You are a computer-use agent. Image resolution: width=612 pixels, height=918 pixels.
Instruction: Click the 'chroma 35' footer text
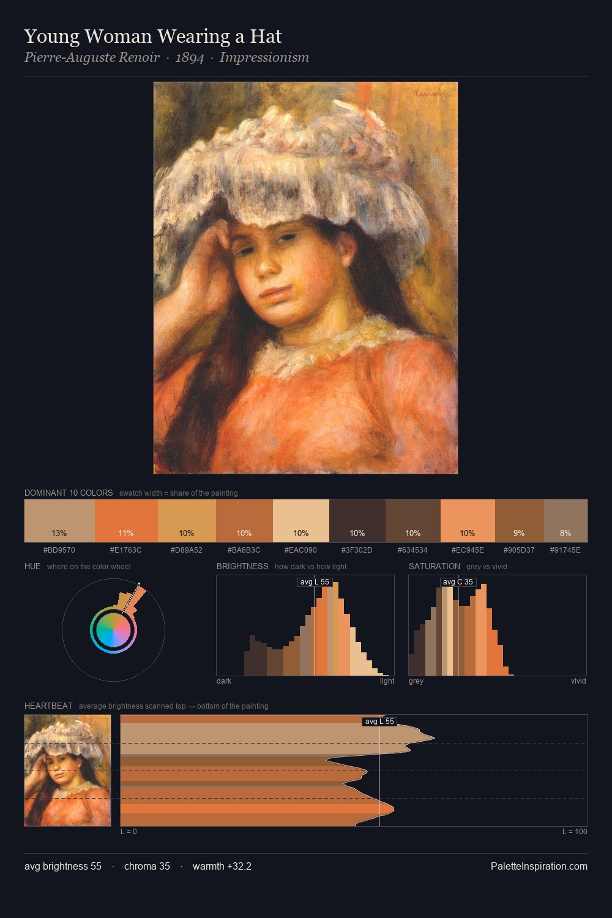point(147,866)
